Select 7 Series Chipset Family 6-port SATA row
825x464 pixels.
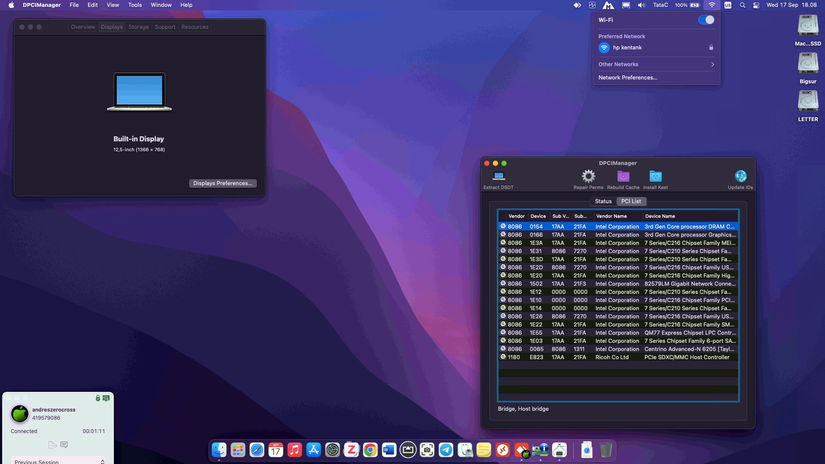point(618,341)
